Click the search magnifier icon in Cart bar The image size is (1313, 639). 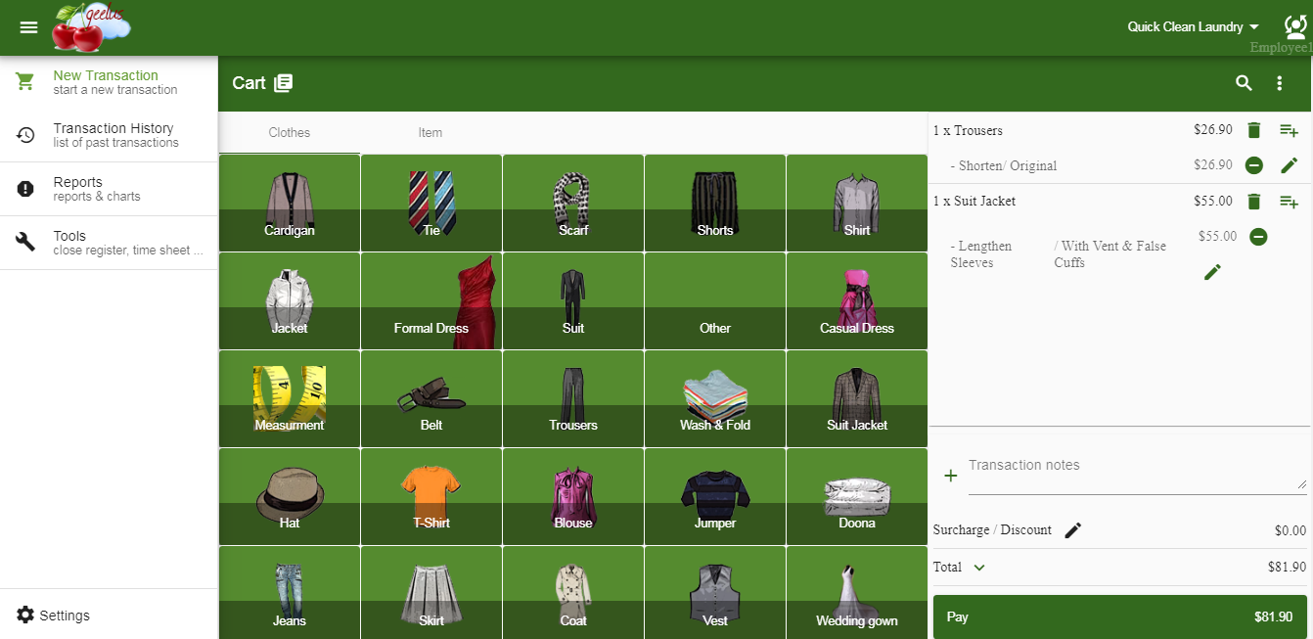click(1244, 83)
